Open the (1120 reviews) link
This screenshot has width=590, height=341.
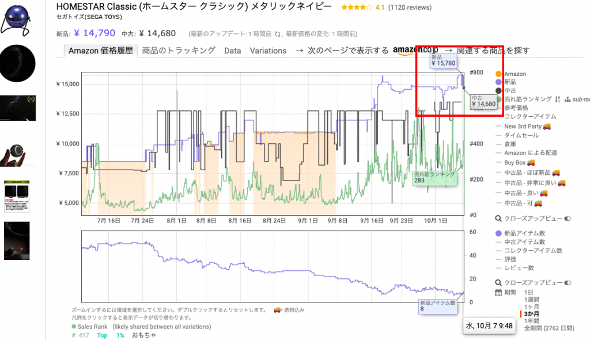pos(410,8)
